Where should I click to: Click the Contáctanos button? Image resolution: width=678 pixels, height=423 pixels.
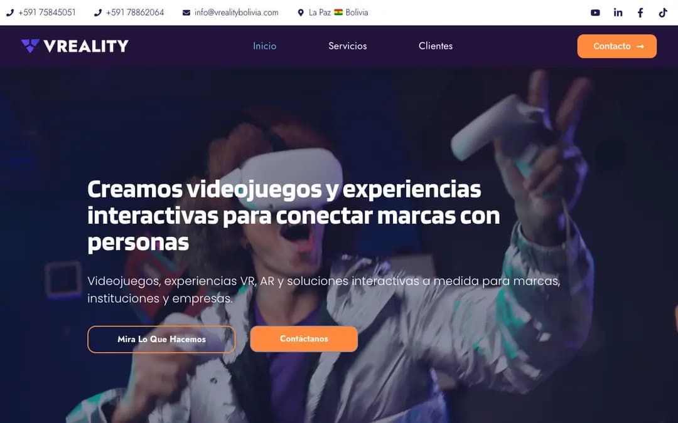click(x=304, y=339)
